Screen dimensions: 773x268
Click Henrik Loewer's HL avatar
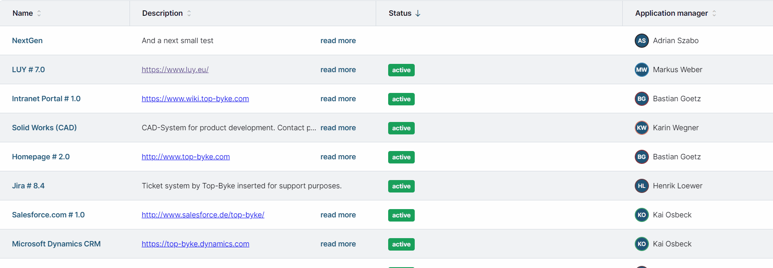[641, 186]
